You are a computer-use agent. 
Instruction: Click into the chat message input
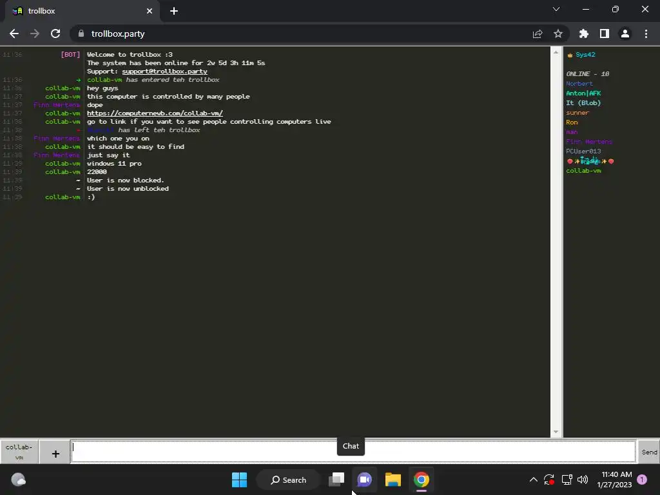click(x=353, y=452)
